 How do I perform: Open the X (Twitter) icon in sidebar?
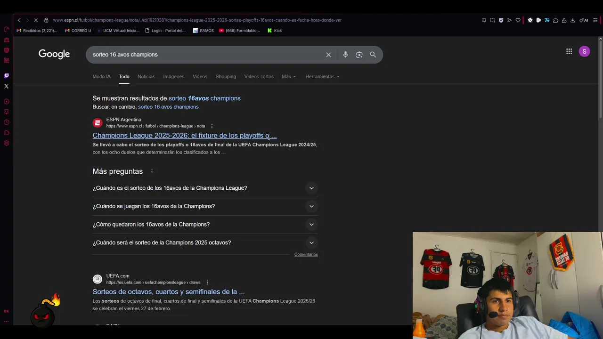click(x=7, y=86)
